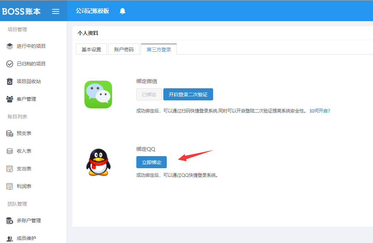The image size is (373, 243).
Task: Click the database icon beside 收入表
Action: pyautogui.click(x=10, y=151)
